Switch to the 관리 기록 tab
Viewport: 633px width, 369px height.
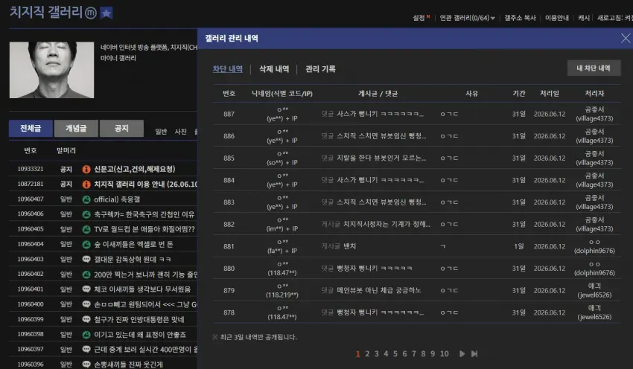click(x=320, y=69)
